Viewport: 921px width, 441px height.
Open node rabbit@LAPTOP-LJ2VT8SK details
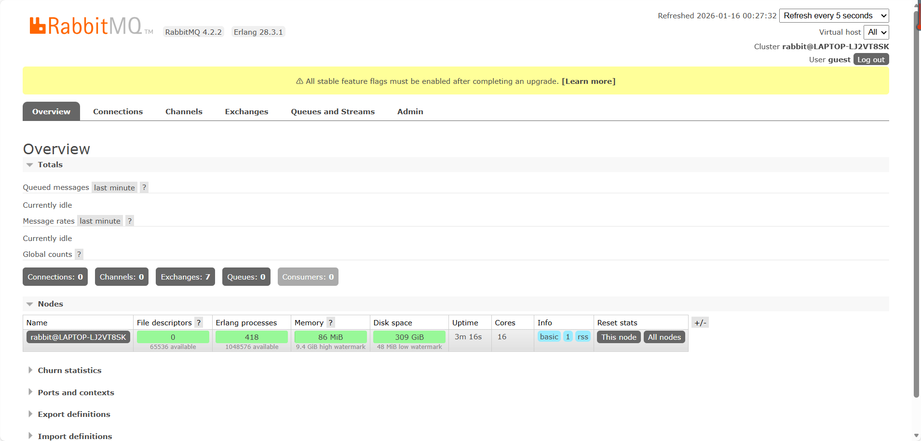[x=78, y=337]
